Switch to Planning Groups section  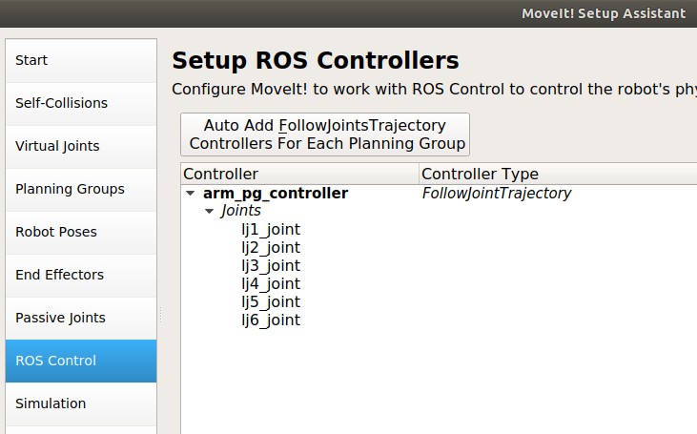click(81, 189)
